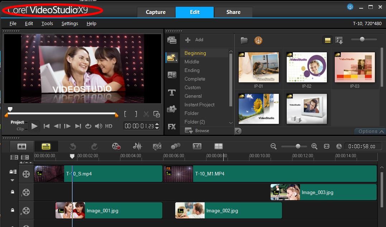Play the project preview
The width and height of the screenshot is (386, 227).
point(34,126)
